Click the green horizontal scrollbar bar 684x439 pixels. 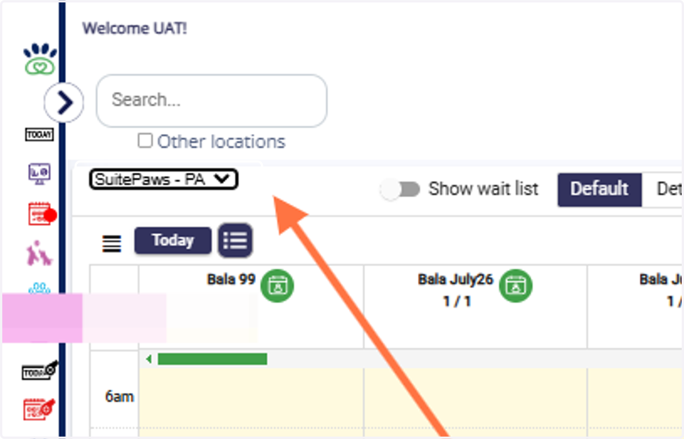coord(212,359)
